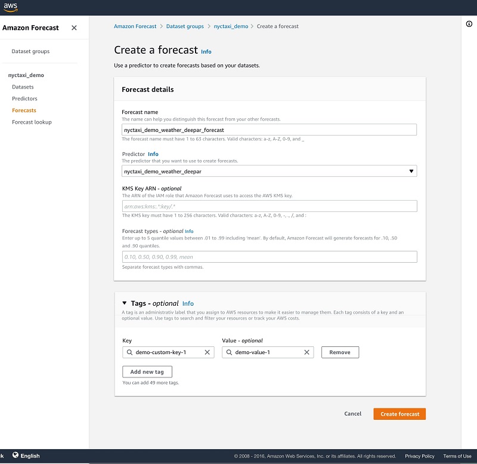
Task: Click search icon in tag Key field
Action: coord(129,352)
